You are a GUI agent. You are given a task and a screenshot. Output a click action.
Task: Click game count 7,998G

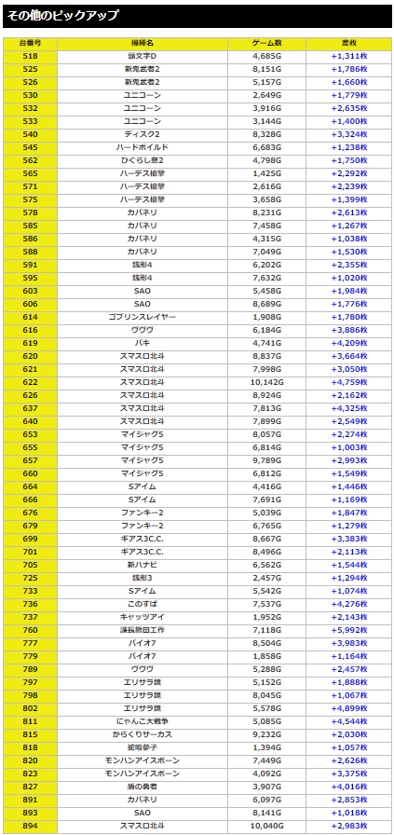(x=267, y=369)
